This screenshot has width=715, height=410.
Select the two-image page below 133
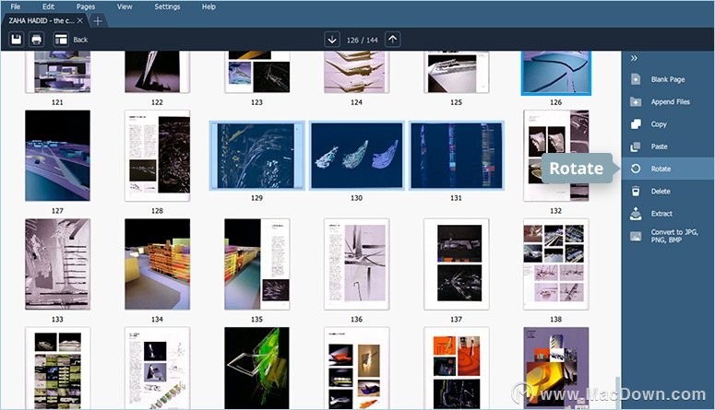[x=57, y=369]
